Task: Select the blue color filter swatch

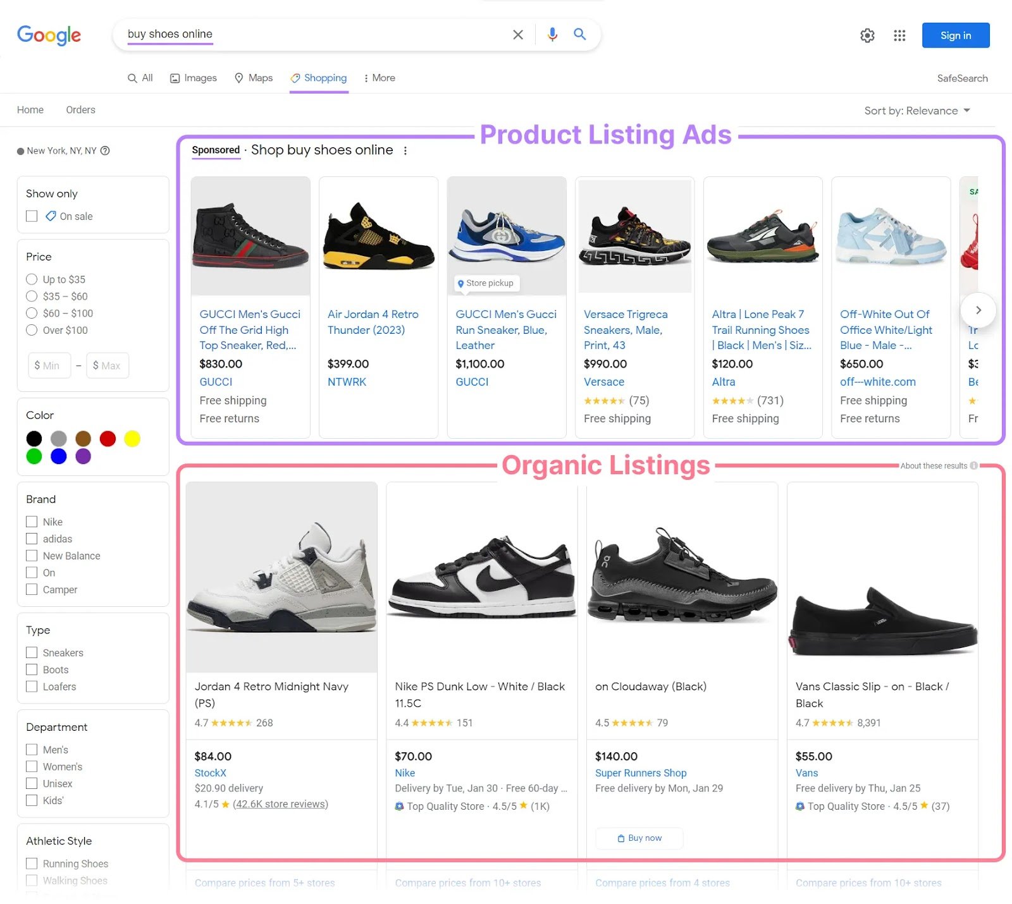Action: click(59, 456)
